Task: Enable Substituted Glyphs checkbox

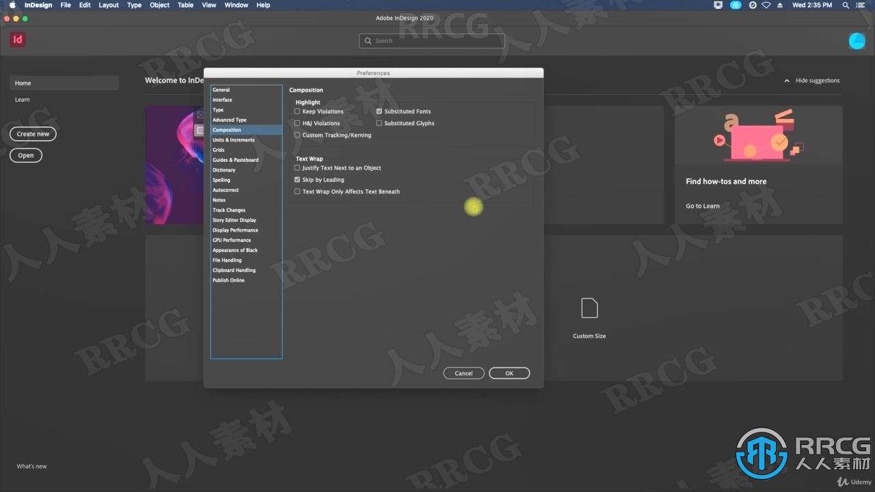Action: tap(379, 124)
